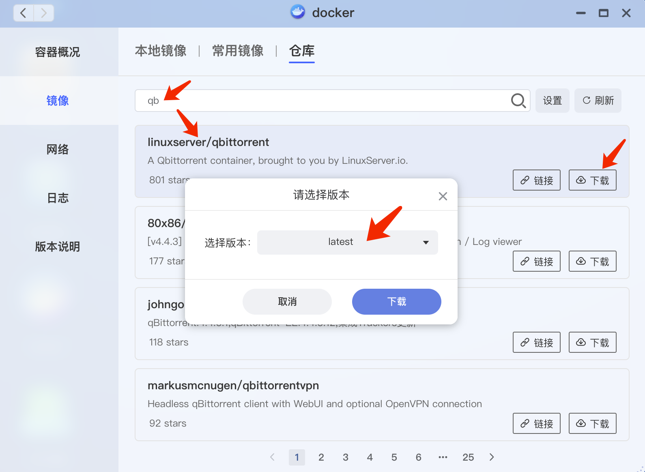Click the linuxserver/qbittorrent title

208,142
